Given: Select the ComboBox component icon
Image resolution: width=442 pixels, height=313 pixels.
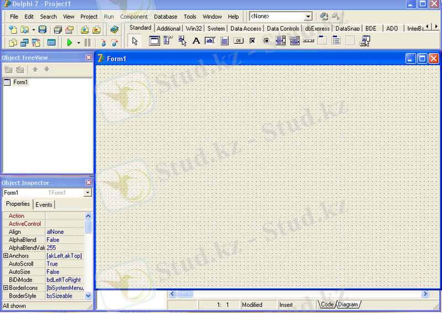Looking at the screenshot, I should 294,41.
